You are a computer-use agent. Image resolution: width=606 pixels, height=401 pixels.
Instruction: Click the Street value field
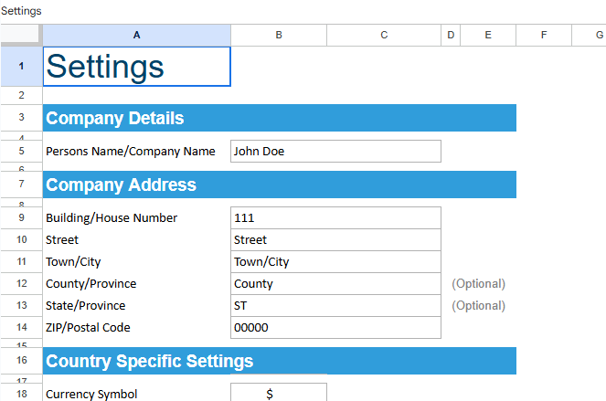(335, 240)
